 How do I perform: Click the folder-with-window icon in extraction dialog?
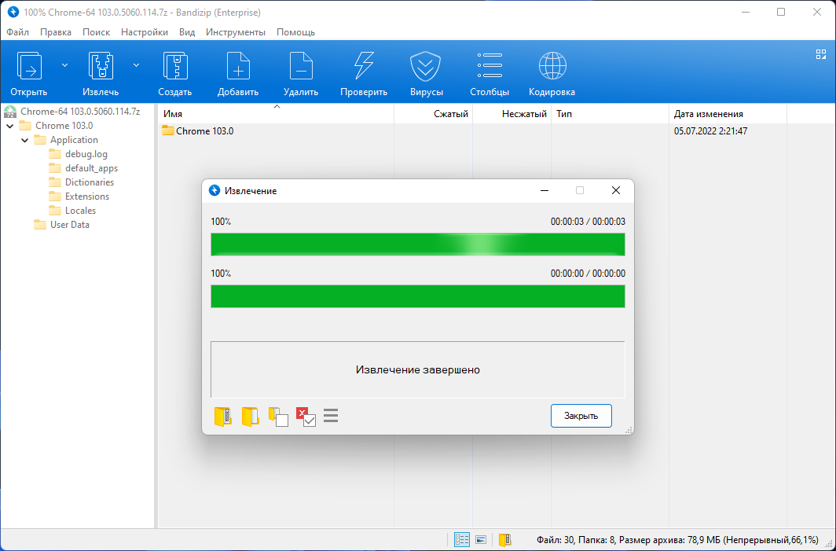pos(278,417)
